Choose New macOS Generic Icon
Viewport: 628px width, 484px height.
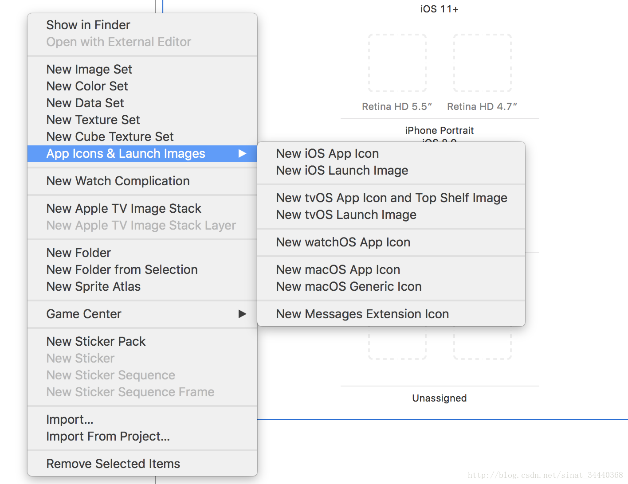(391, 286)
